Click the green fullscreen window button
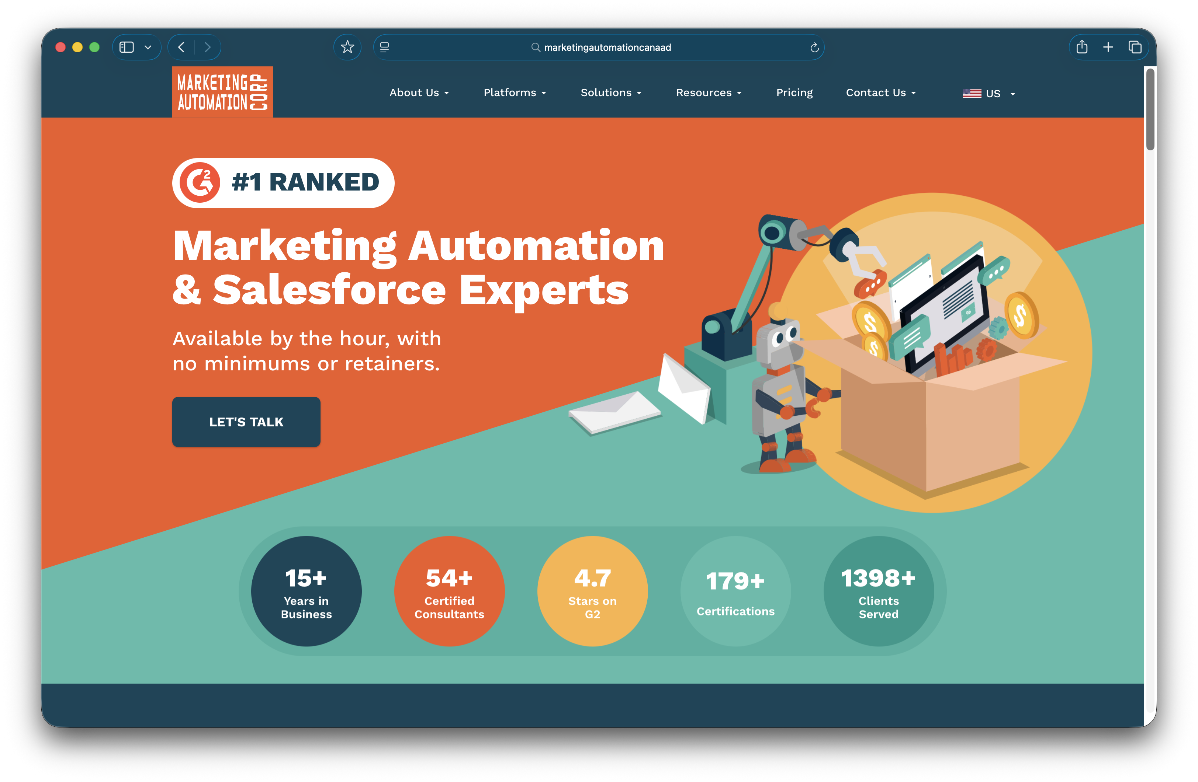The image size is (1198, 782). click(94, 47)
